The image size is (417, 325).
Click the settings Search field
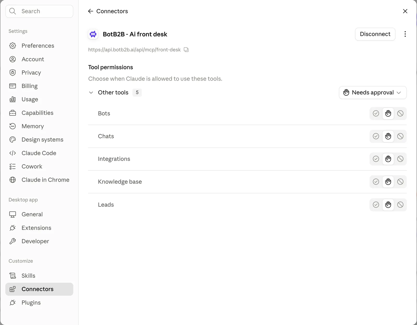39,11
